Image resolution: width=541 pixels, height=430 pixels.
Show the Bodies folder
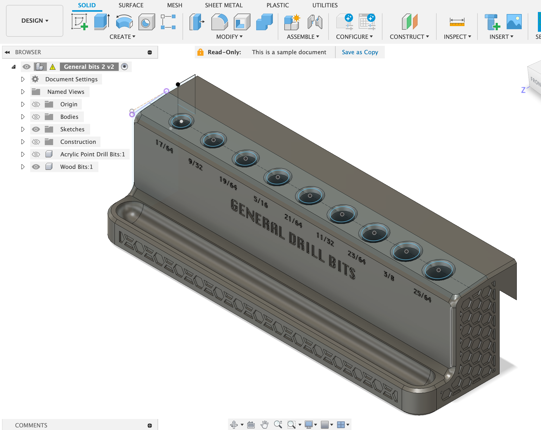click(x=36, y=117)
